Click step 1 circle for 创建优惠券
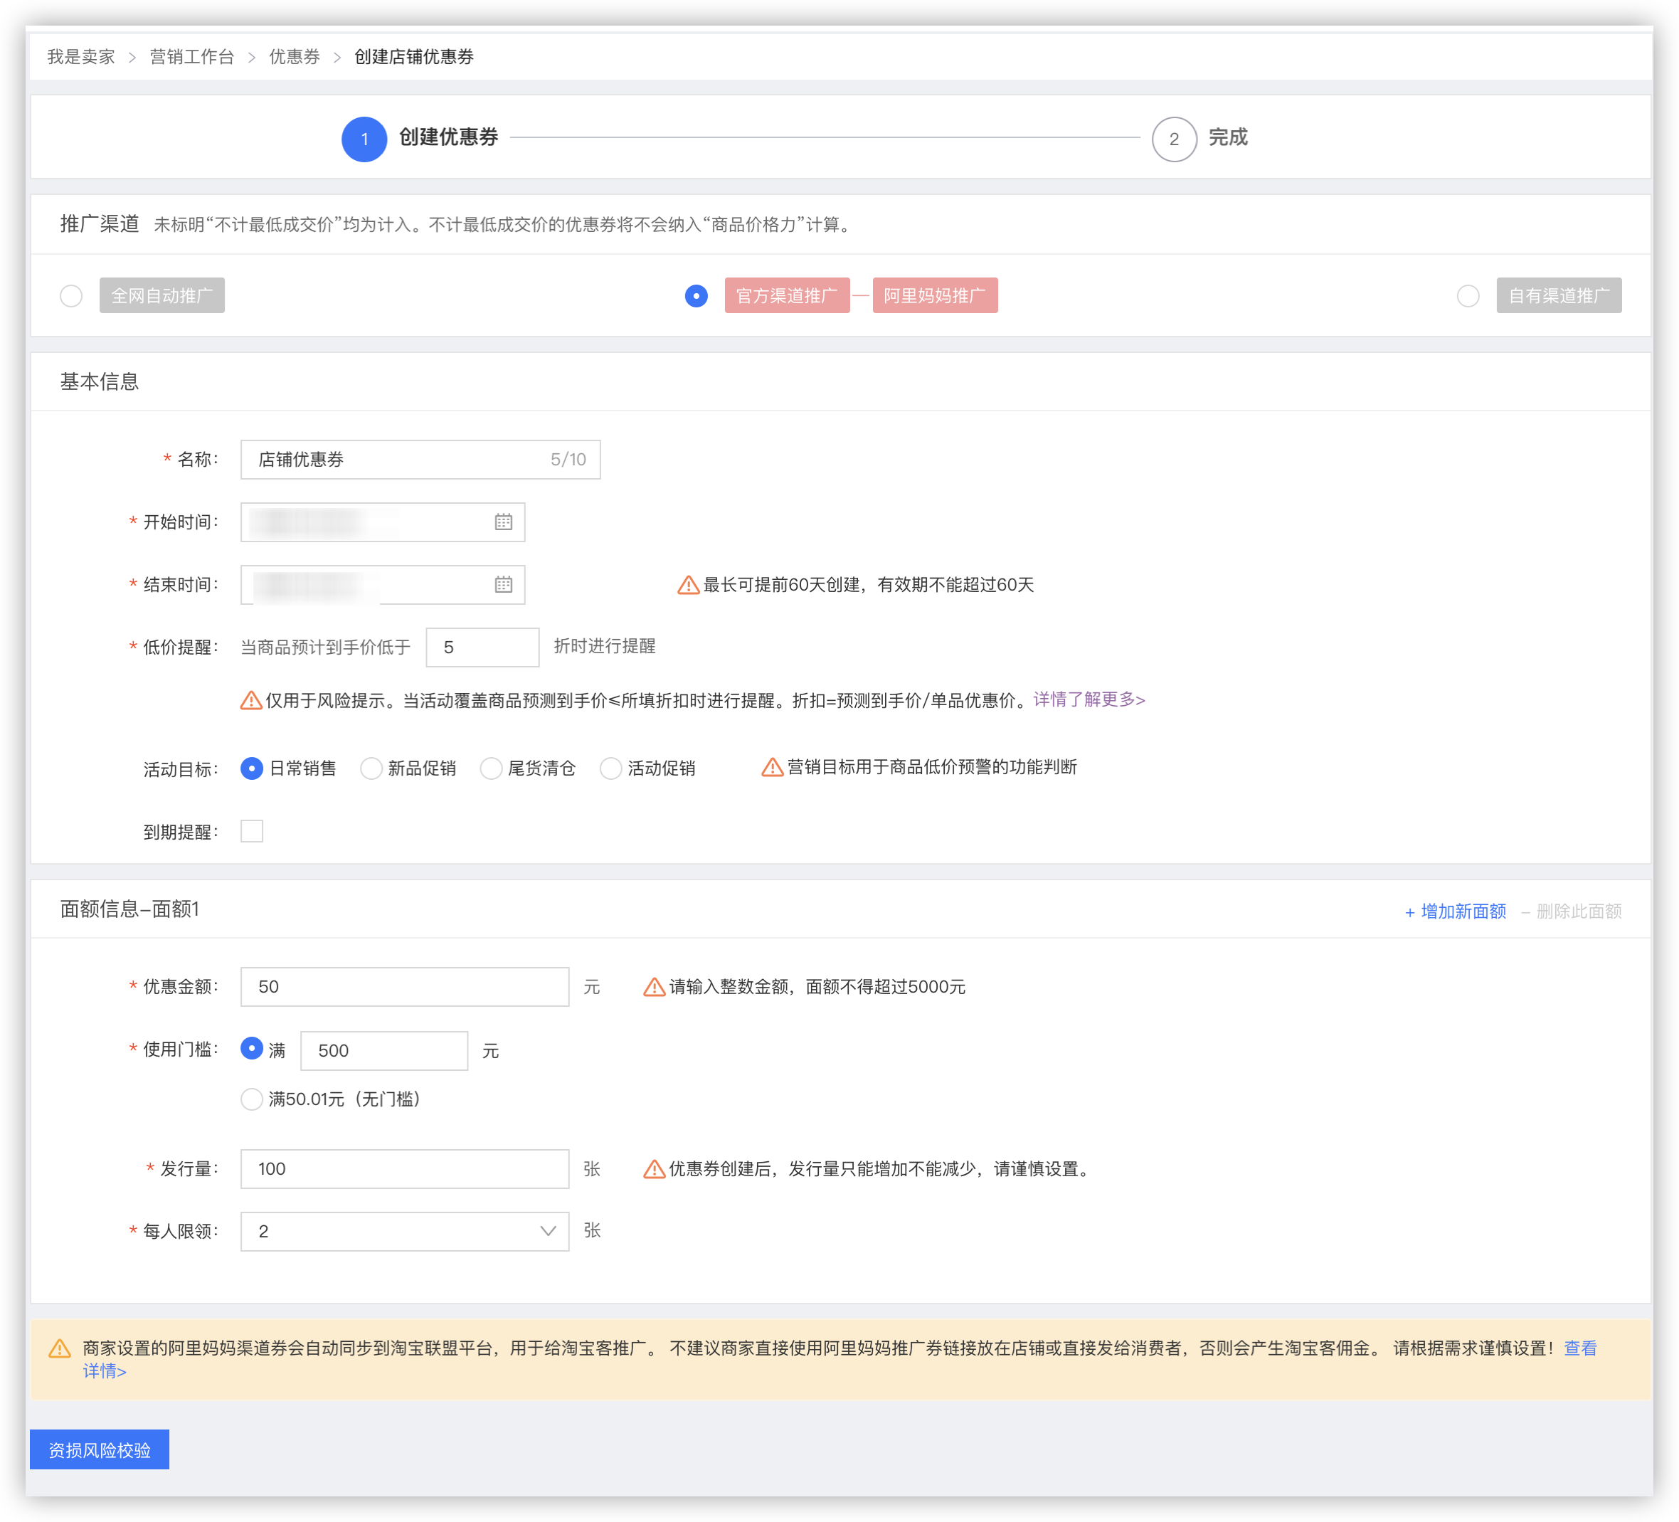This screenshot has width=1679, height=1522. 364,139
